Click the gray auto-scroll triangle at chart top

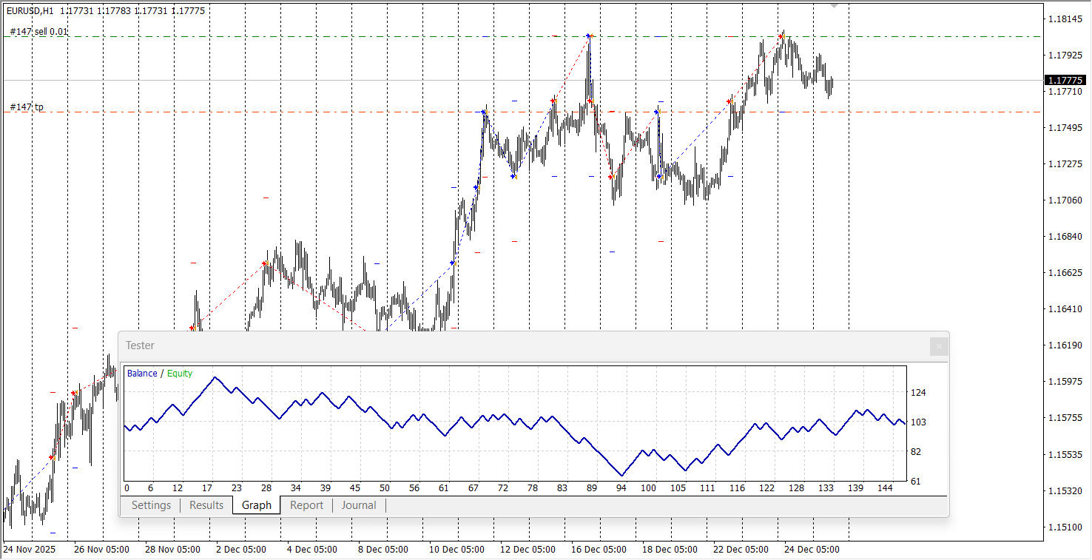coord(835,6)
